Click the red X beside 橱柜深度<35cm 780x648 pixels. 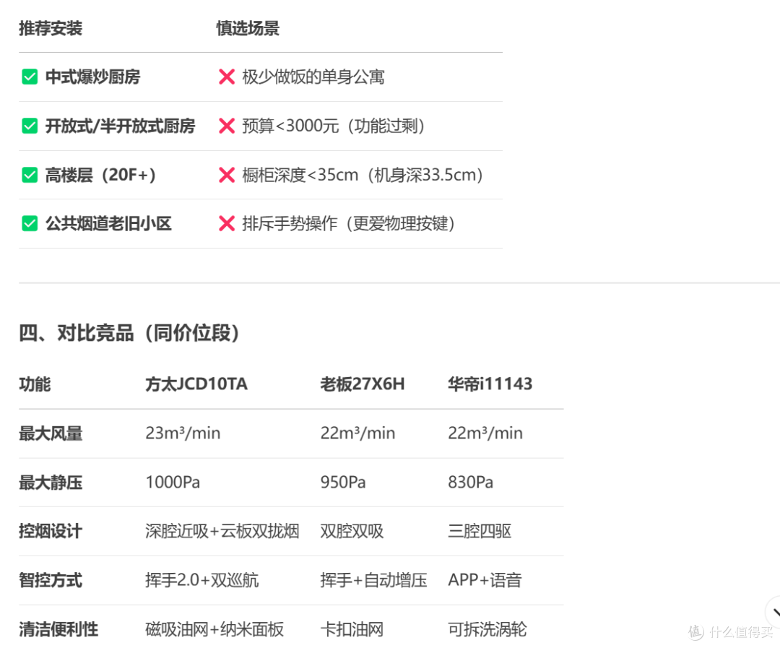click(x=226, y=174)
